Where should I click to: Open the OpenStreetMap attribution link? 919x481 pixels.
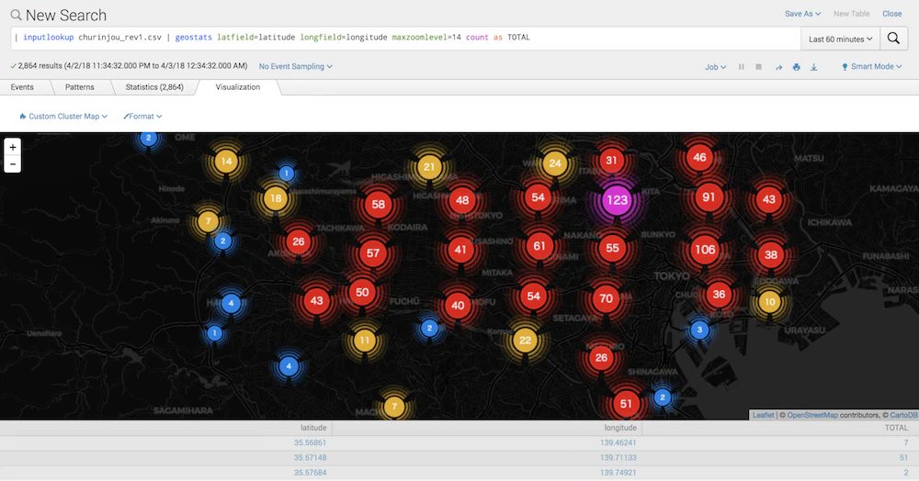(x=812, y=415)
